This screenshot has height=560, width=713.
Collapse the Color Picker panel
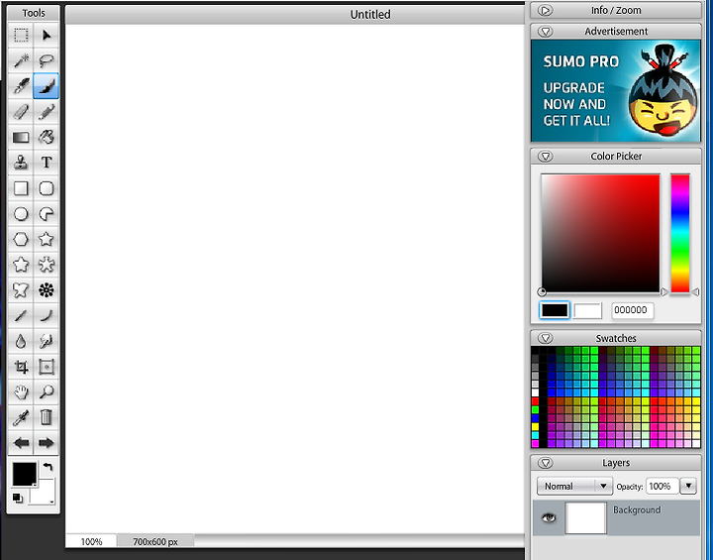point(546,157)
